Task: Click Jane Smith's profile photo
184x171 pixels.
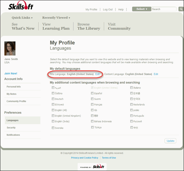Action: coord(10,48)
